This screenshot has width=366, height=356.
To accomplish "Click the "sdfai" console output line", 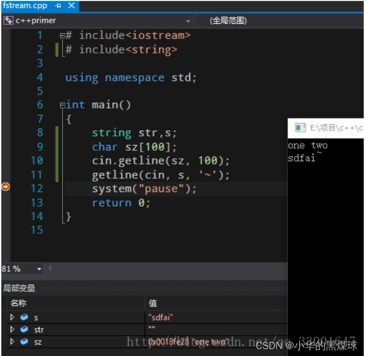I will point(301,158).
